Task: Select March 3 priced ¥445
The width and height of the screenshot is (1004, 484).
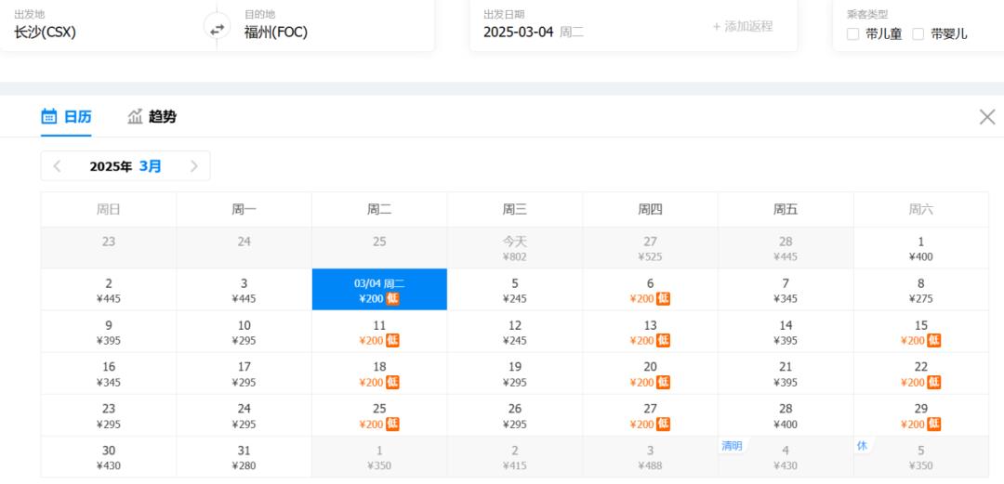Action: [x=244, y=290]
